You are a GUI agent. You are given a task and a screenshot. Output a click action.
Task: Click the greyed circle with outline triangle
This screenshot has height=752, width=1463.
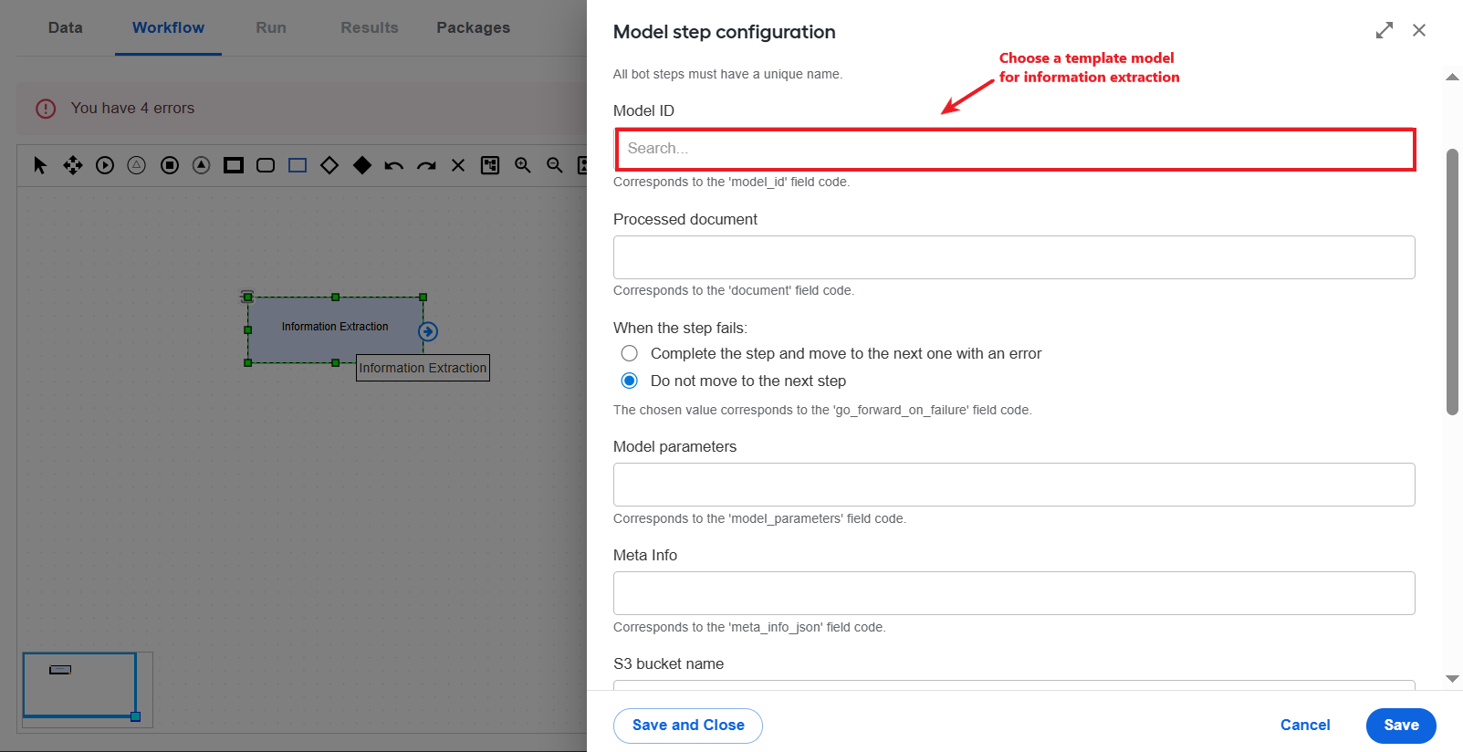(x=137, y=165)
